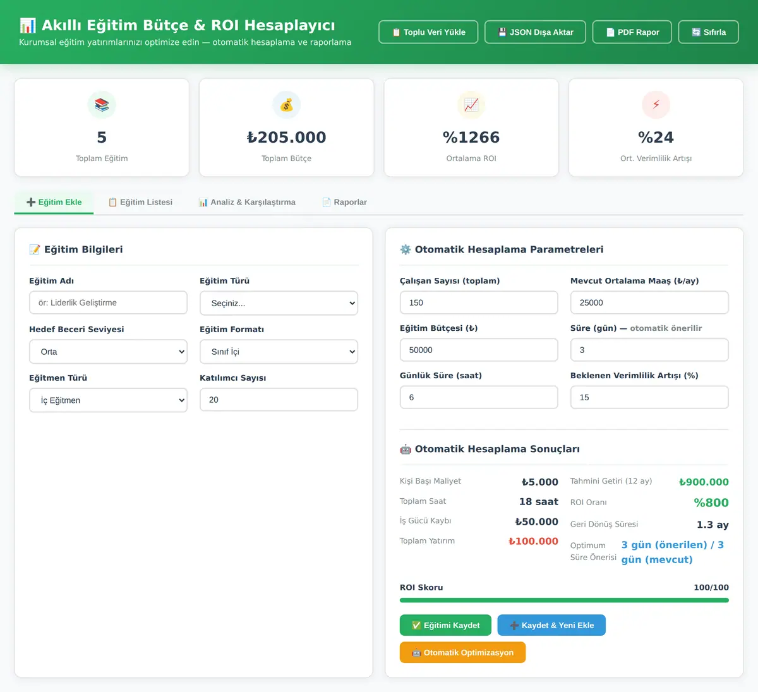Click the %1266 Ortalama ROI figure
The image size is (758, 692).
coord(471,137)
